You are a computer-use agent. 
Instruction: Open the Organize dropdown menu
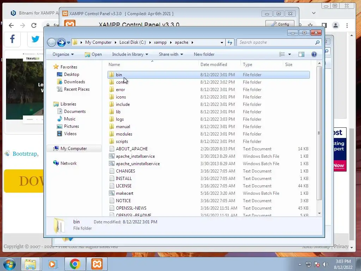pos(63,54)
